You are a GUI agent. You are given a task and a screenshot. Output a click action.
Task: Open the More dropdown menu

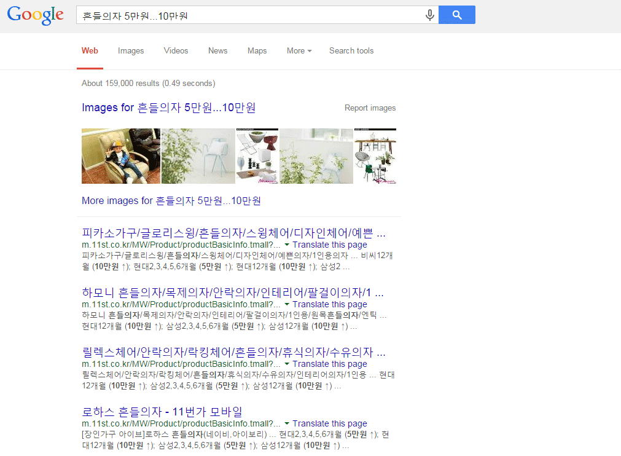[299, 51]
